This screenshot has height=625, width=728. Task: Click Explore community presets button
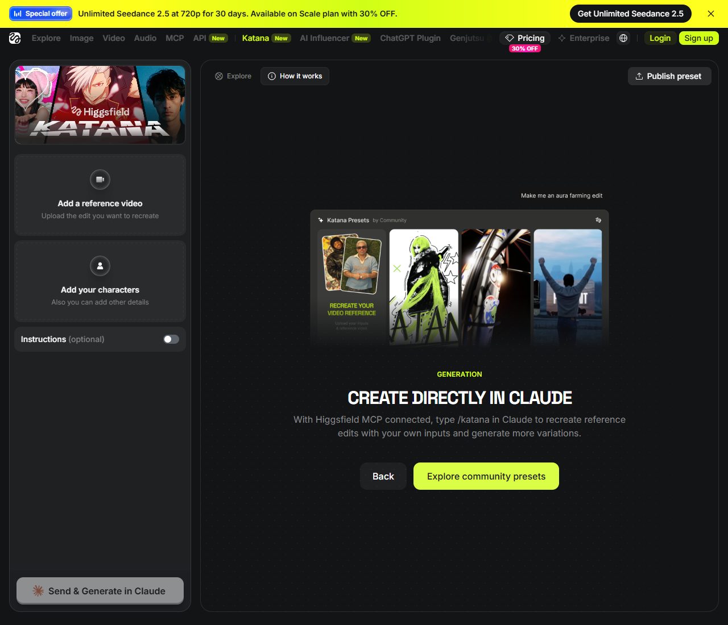pos(486,476)
